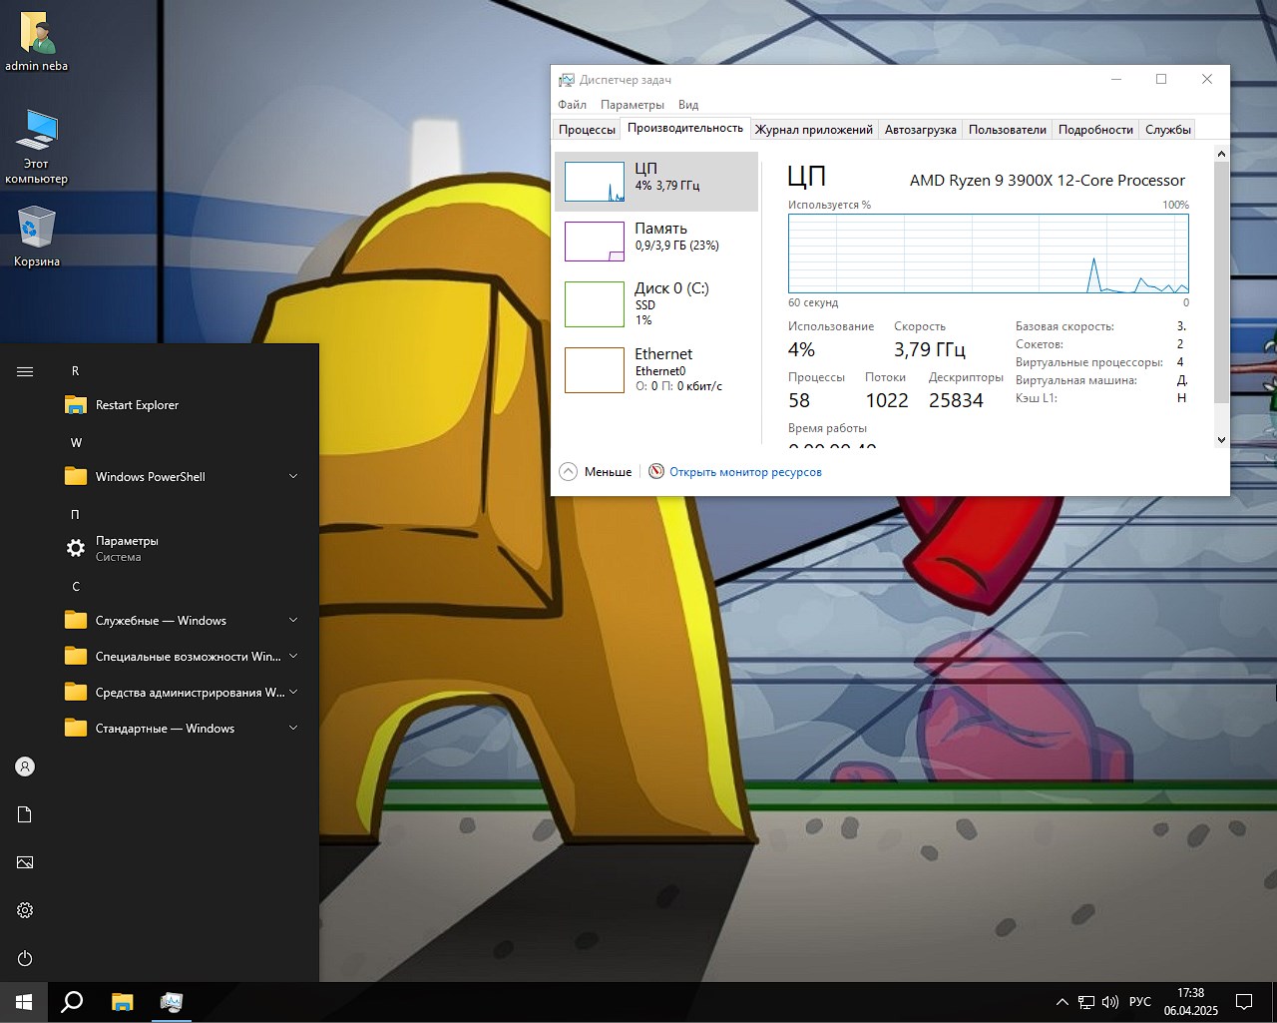Open Documents from the Start menu sidebar

25,814
